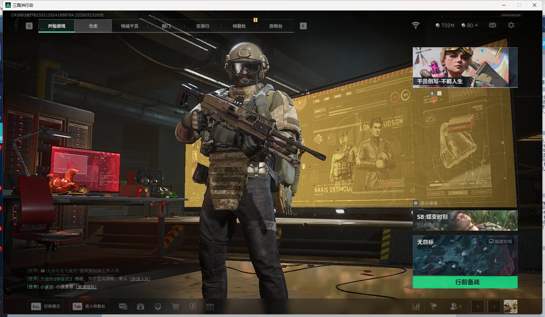This screenshot has width=545, height=317.
Task: Add teammate in second empty slot
Action: [x=494, y=307]
